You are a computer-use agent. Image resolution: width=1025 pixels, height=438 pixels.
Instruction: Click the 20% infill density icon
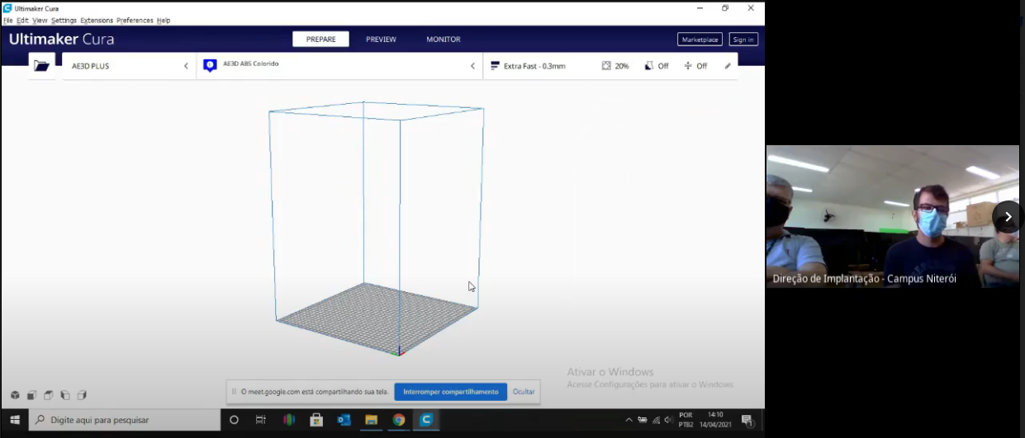pyautogui.click(x=606, y=66)
